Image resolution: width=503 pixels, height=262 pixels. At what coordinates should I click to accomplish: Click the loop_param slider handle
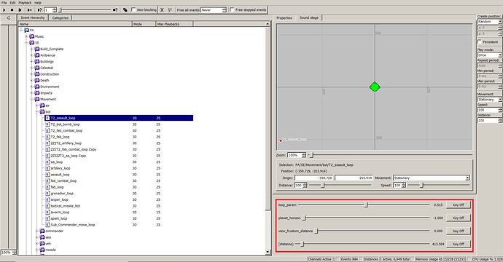coord(367,205)
